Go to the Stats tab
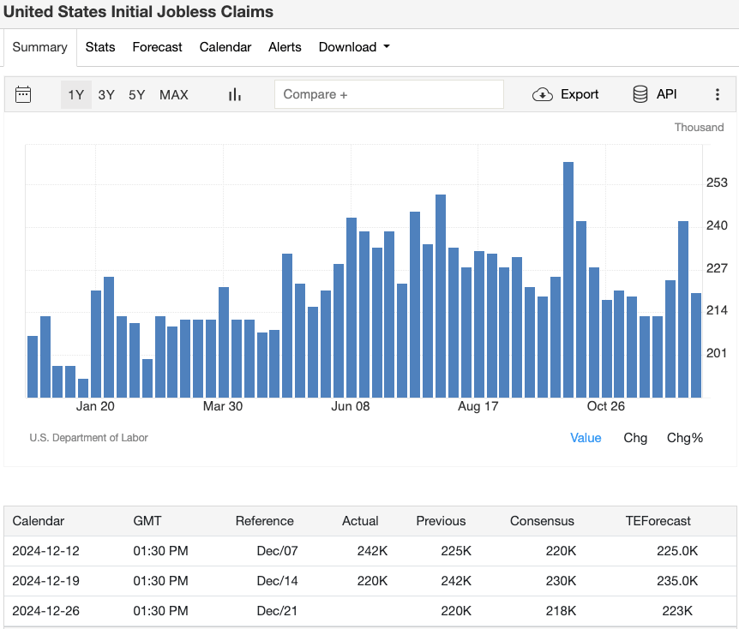Screen dimensions: 739x629 pyautogui.click(x=100, y=47)
